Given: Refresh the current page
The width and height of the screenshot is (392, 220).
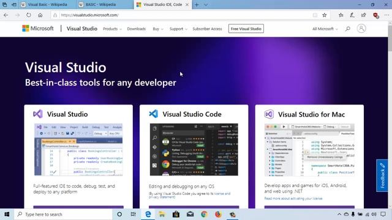Looking at the screenshot, I should (29, 15).
